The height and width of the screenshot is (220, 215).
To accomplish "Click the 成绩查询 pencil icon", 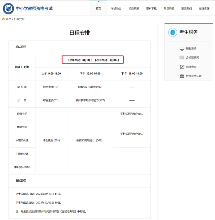I will [182, 67].
